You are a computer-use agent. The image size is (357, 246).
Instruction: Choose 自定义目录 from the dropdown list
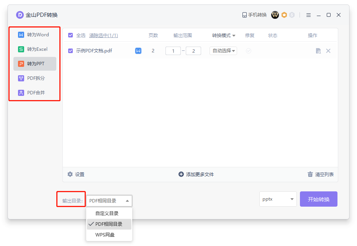pyautogui.click(x=107, y=214)
